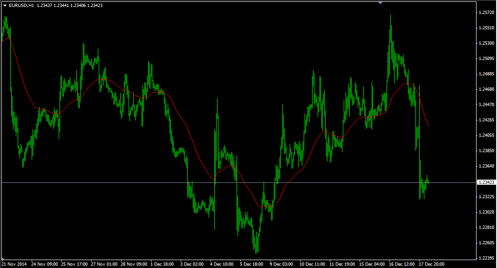The image size is (497, 268).
Task: Click the 24 Nov 09:00 time label
Action: pyautogui.click(x=44, y=264)
